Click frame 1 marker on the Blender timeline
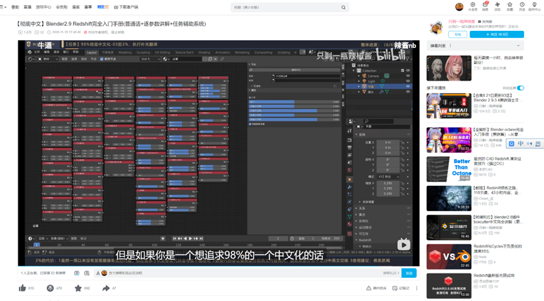This screenshot has height=301, width=544. click(x=36, y=245)
